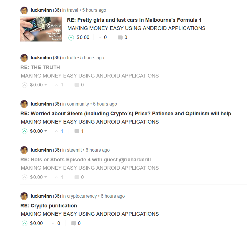Upvote the Hots or Shots reply
Screen dimensions: 247x228
[x=25, y=177]
